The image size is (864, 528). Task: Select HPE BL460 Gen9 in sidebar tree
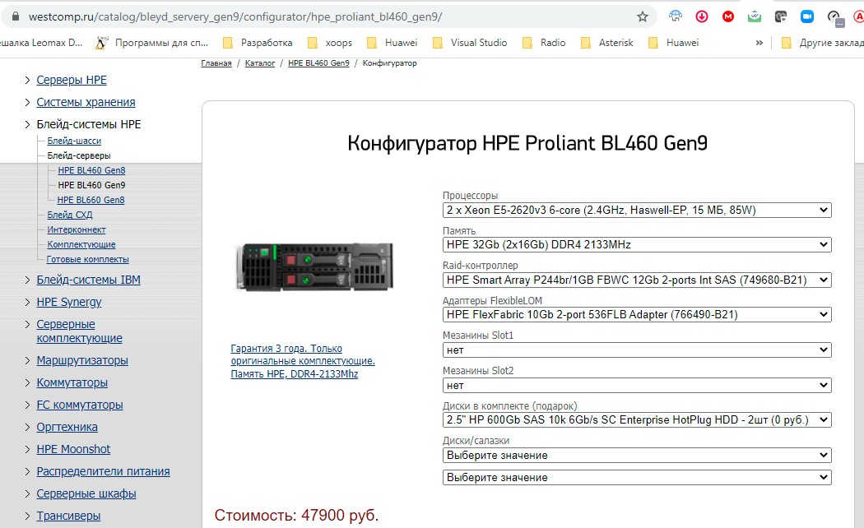pos(91,186)
